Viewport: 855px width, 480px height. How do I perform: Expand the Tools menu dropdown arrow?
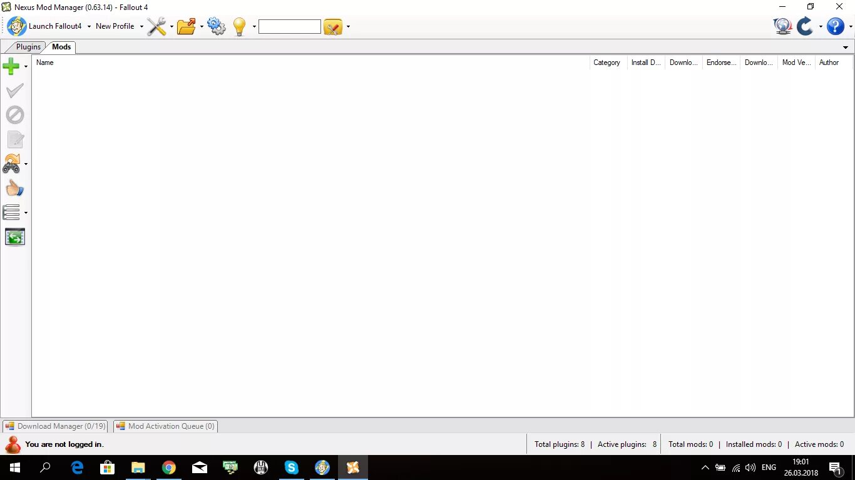point(172,27)
